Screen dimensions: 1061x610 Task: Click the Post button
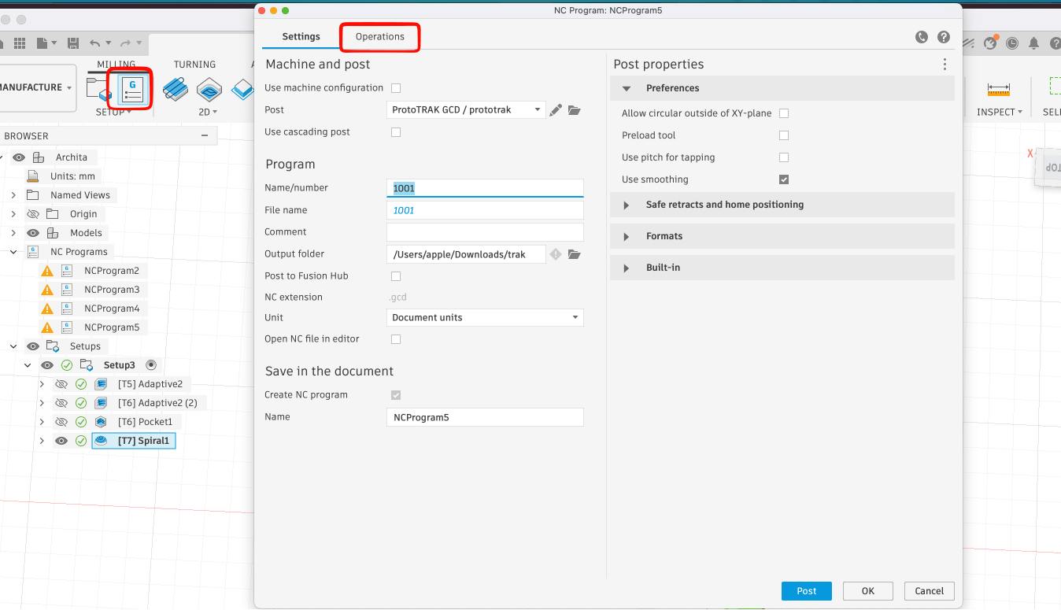coord(806,591)
